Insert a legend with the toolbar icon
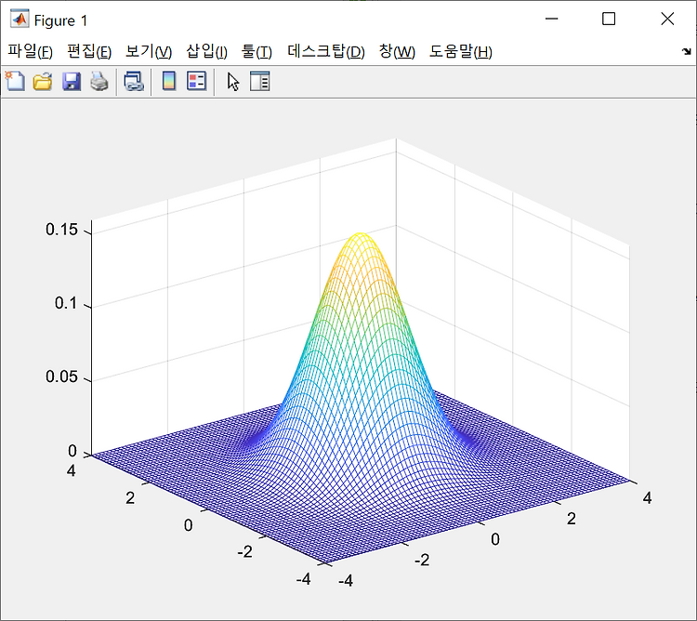 (x=196, y=82)
